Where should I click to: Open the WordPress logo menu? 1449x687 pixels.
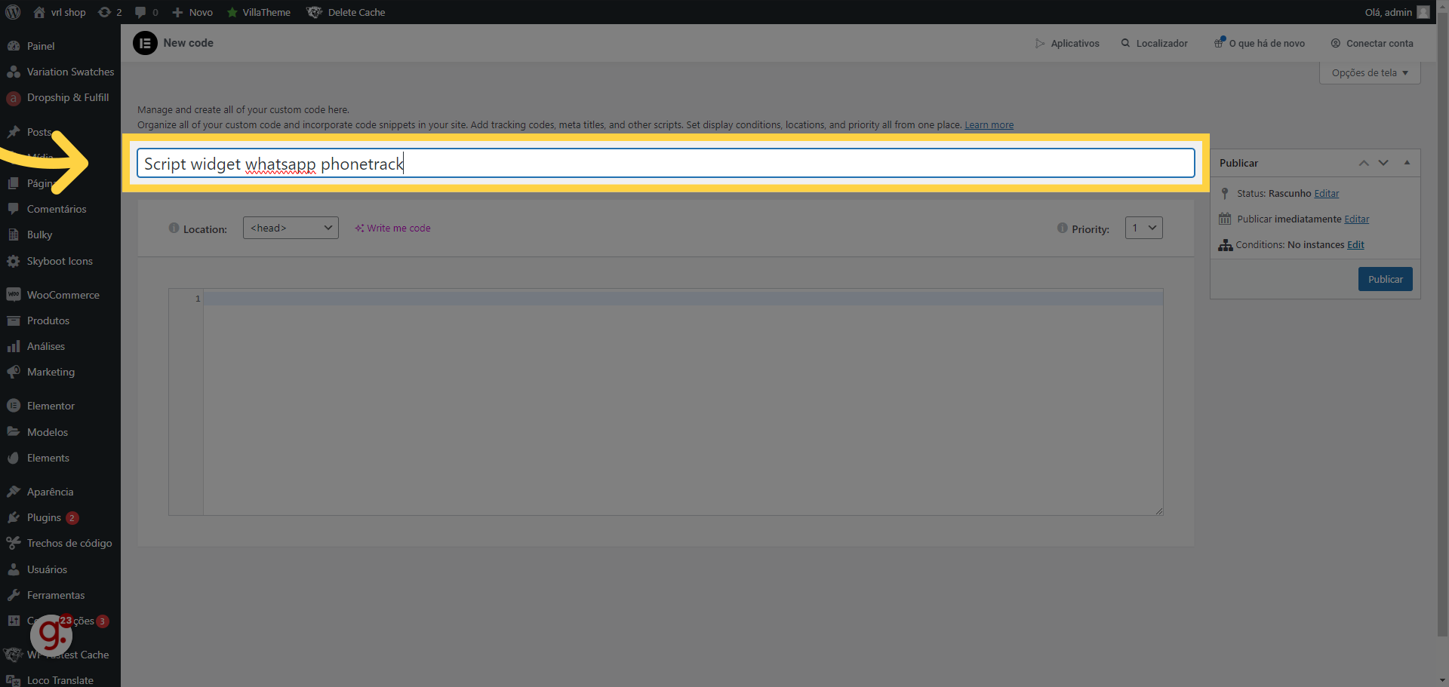13,12
